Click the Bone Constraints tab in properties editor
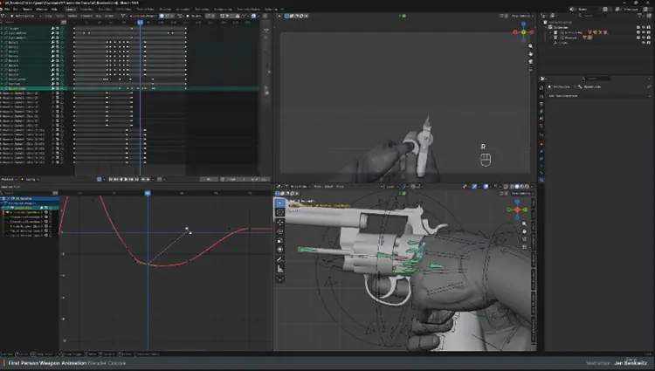Image resolution: width=655 pixels, height=371 pixels. click(541, 180)
